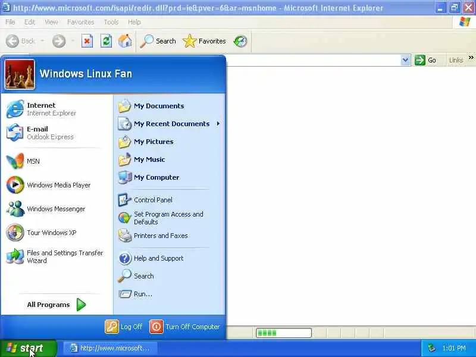Click the Links toolbar label
The image size is (476, 357).
click(456, 60)
